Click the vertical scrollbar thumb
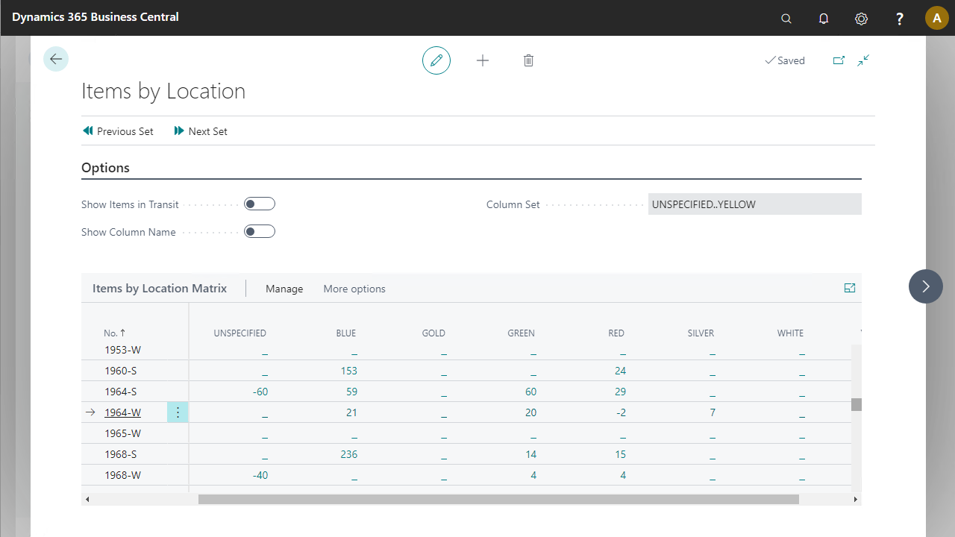Viewport: 955px width, 537px height. (857, 404)
